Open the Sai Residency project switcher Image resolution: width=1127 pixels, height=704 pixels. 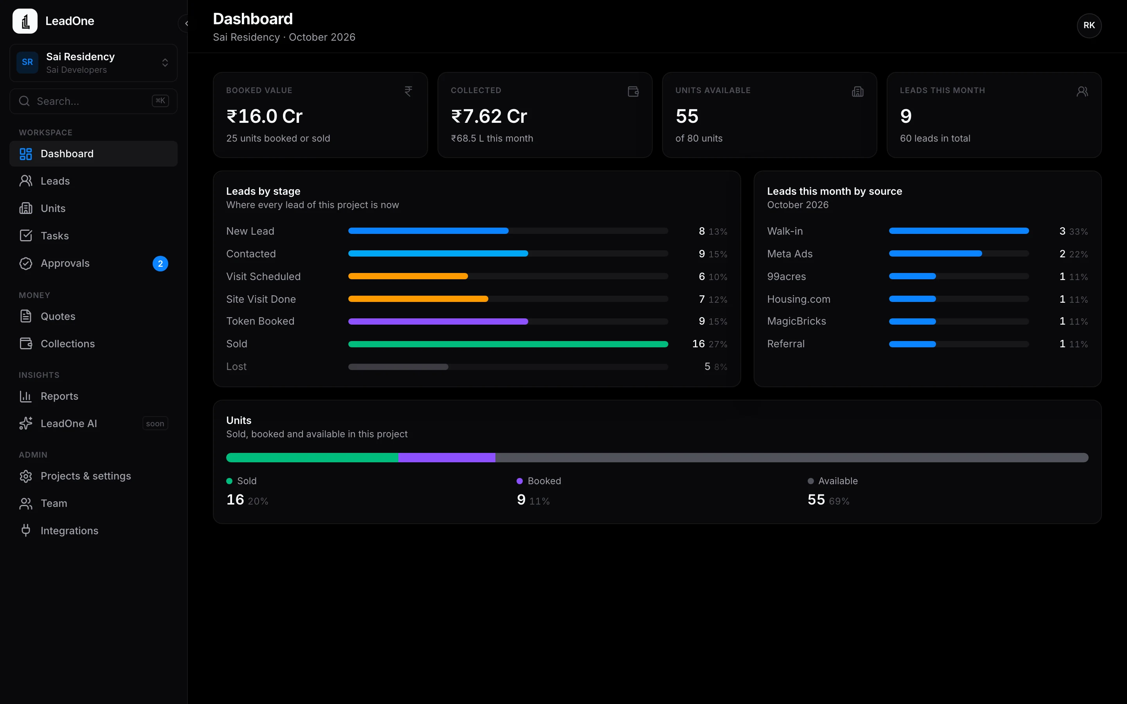coord(94,63)
